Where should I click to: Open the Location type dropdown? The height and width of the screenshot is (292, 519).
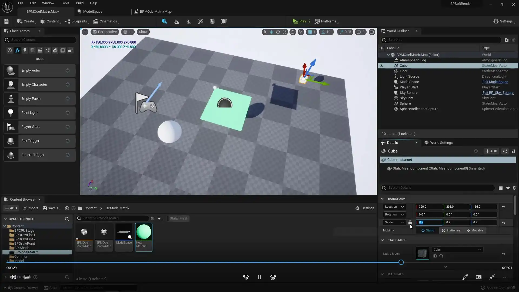point(394,207)
